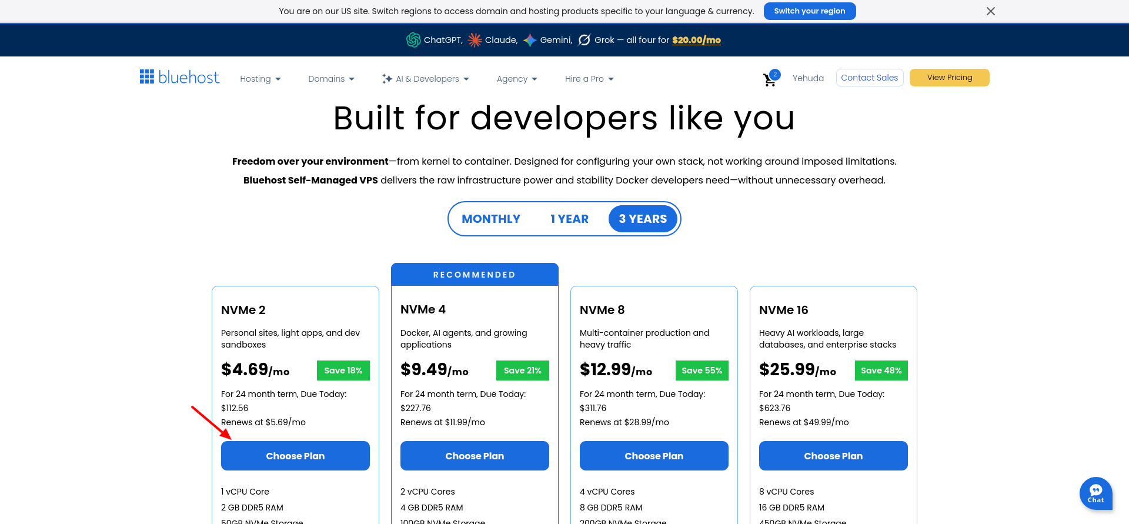Screen dimensions: 1129x524
Task: Select the 1 YEAR billing term
Action: point(569,219)
